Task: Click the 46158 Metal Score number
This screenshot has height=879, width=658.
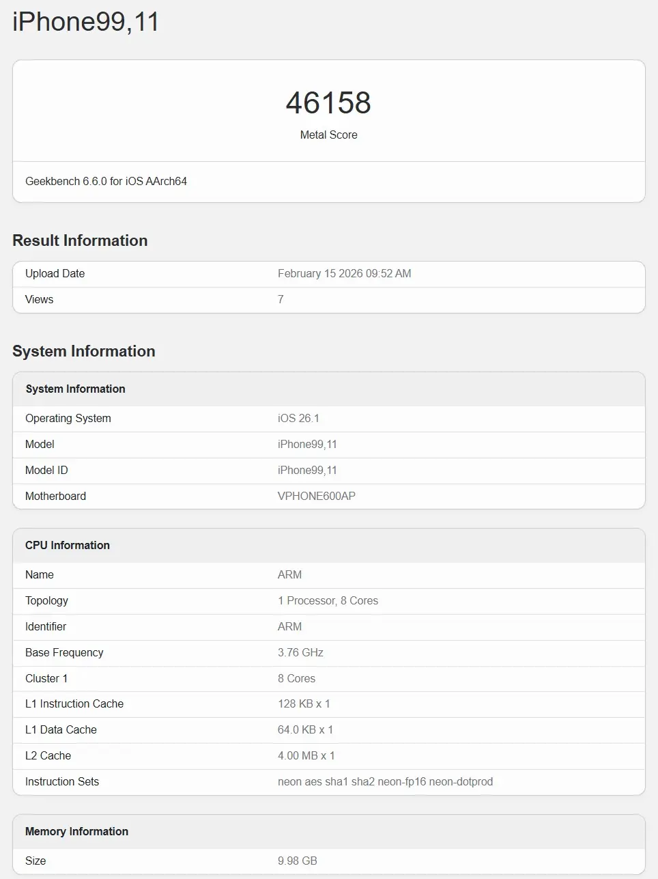Action: (x=328, y=103)
